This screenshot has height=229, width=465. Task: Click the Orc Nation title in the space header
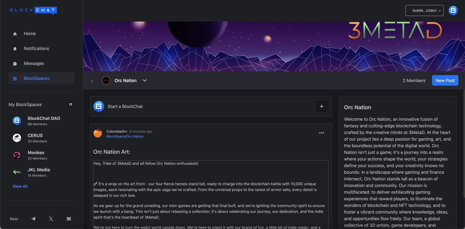coord(126,80)
